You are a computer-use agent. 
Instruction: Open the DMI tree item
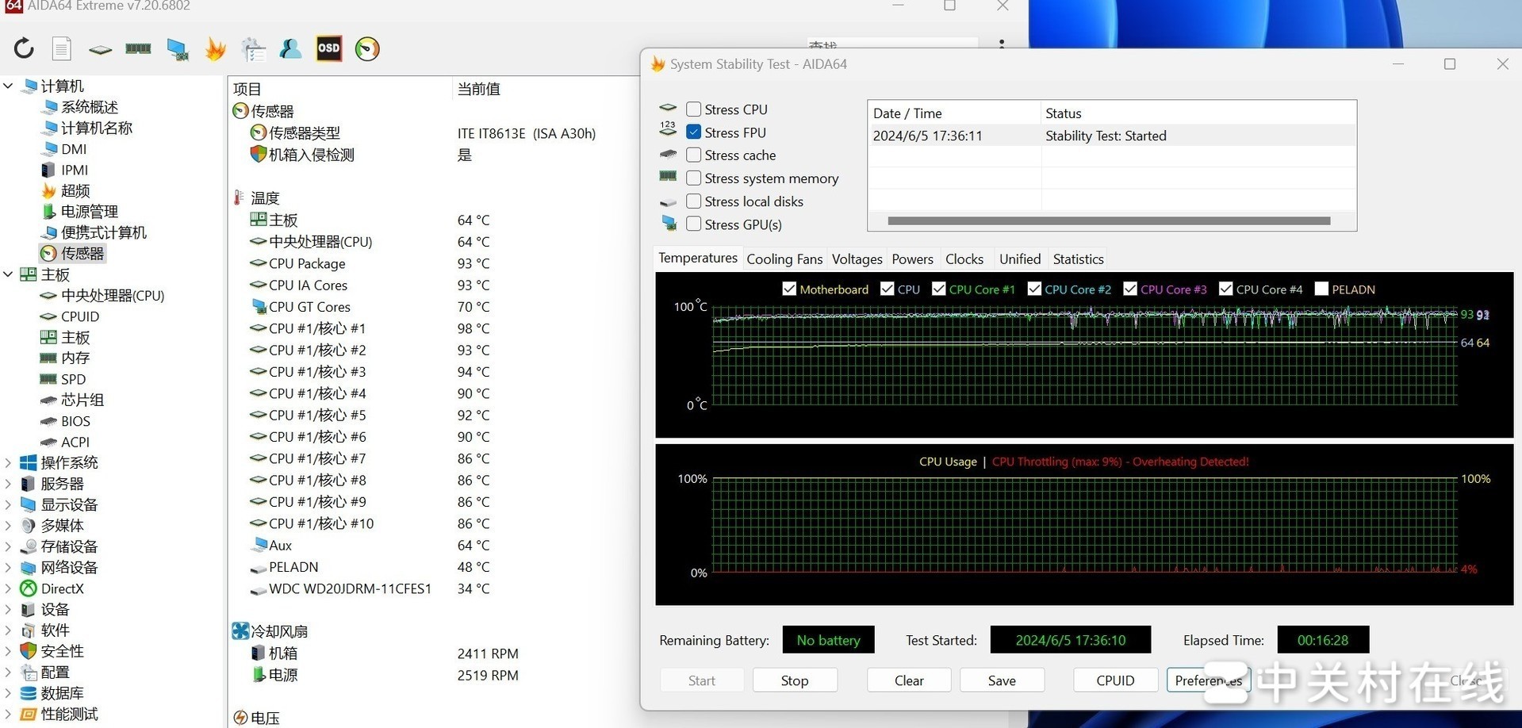(x=74, y=149)
